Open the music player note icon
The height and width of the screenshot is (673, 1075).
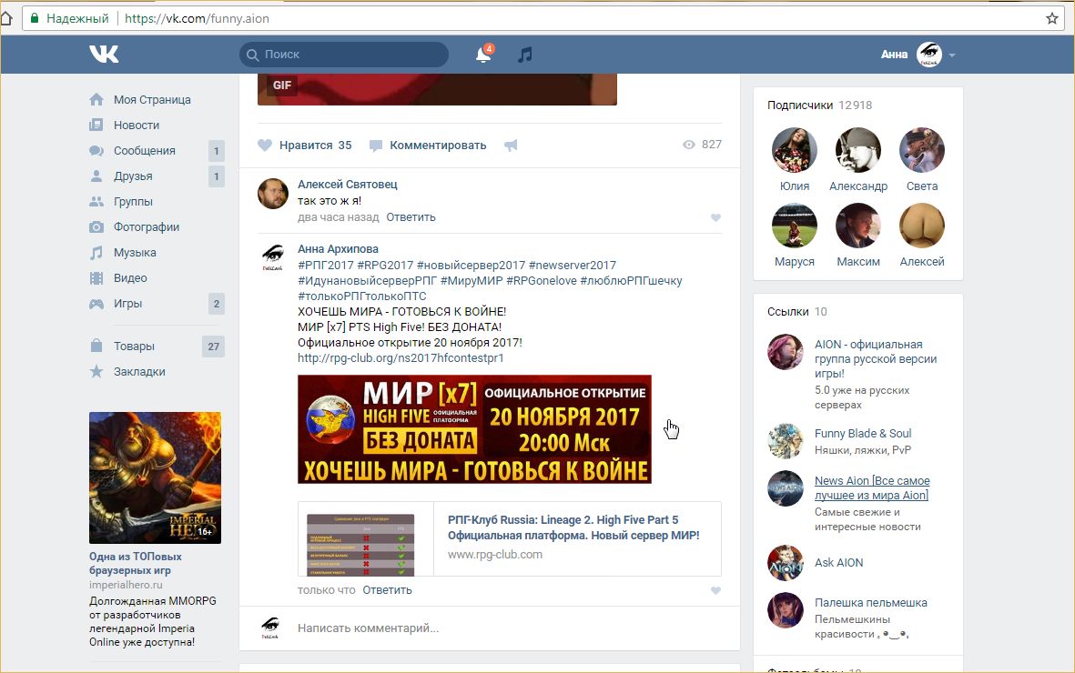point(524,55)
